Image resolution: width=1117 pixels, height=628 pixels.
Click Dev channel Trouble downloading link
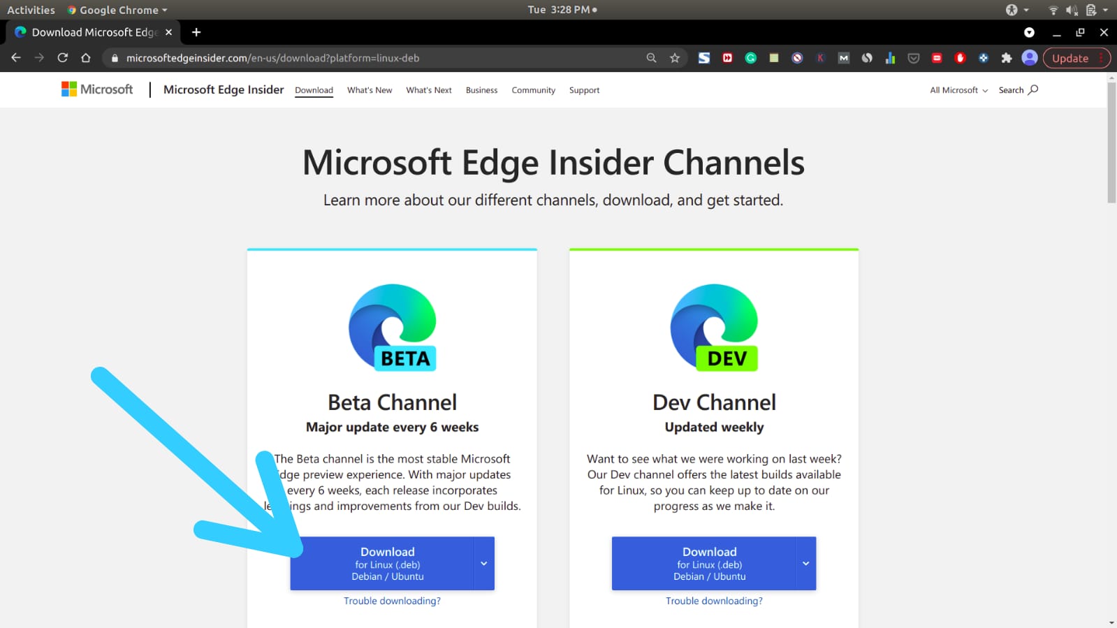pos(714,601)
